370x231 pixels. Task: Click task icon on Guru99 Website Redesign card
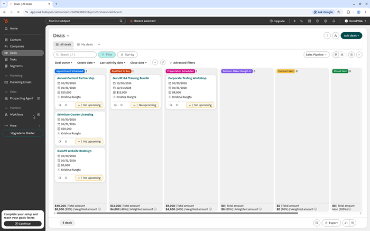point(66,178)
